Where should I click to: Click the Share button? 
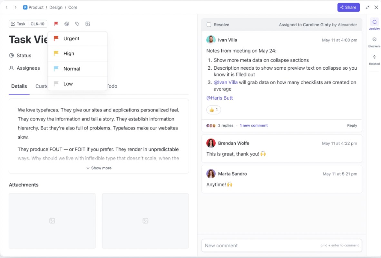pyautogui.click(x=348, y=7)
